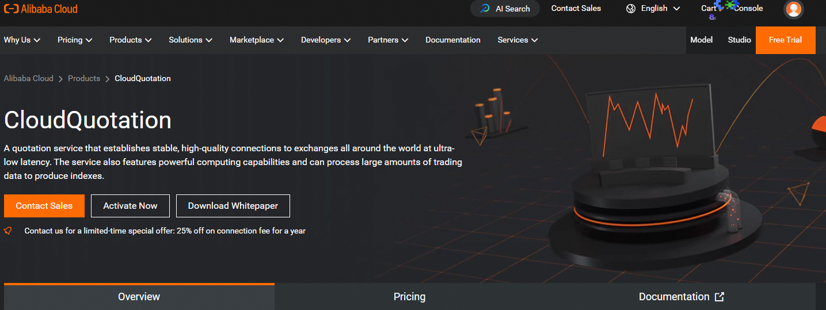Click Contact Sales in the top bar
This screenshot has width=826, height=310.
[576, 8]
